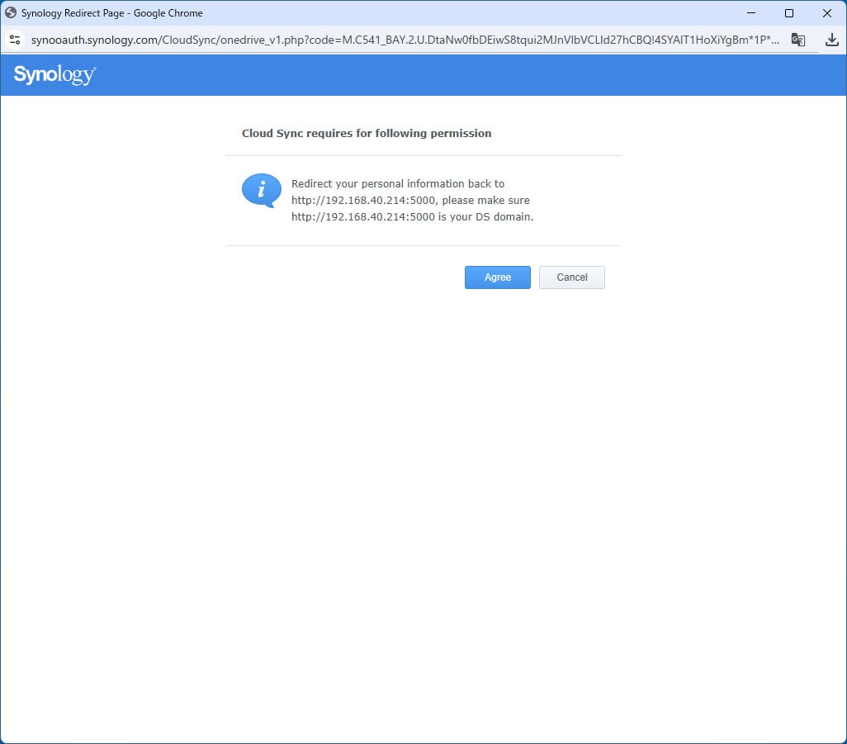Click the Synology logo in header

54,75
